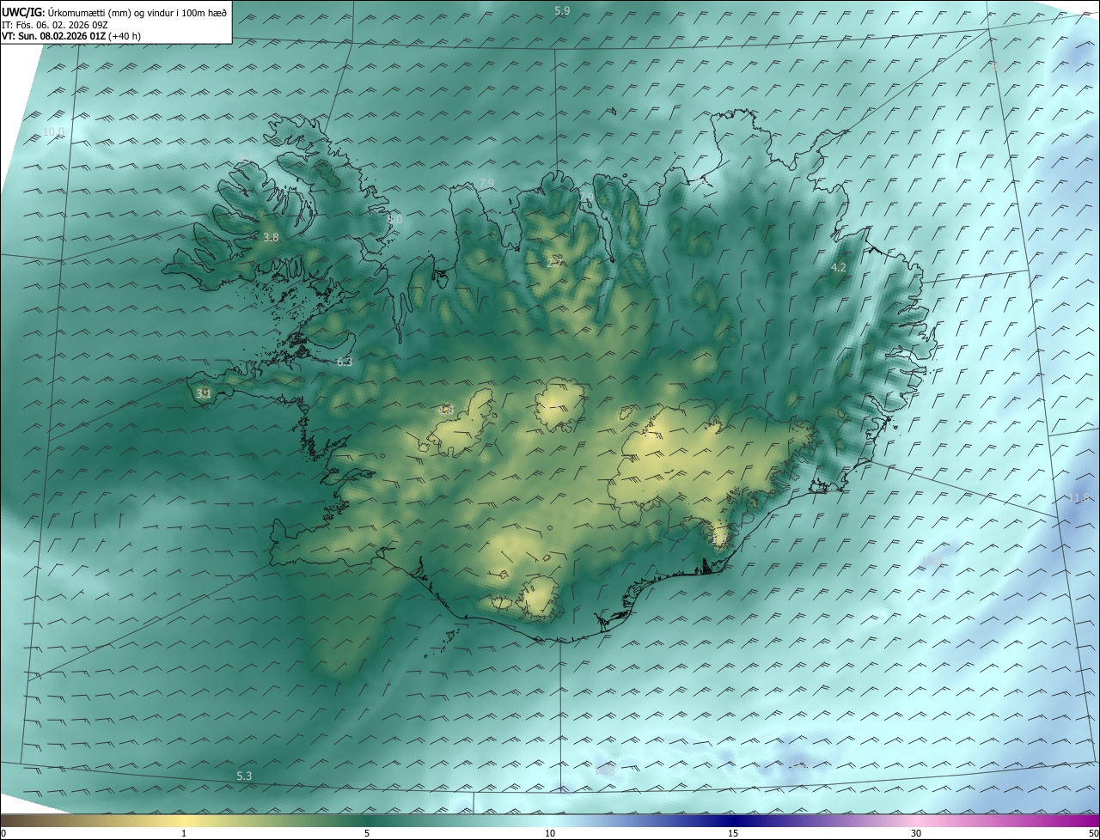Click the "1" tick label on the colorbar
This screenshot has height=840, width=1100.
click(x=184, y=833)
